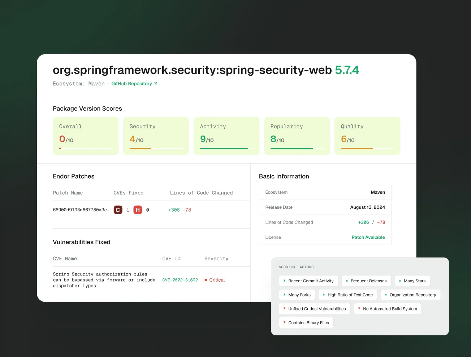Select the Organization Repository factor chip
The width and height of the screenshot is (471, 357).
pyautogui.click(x=410, y=295)
